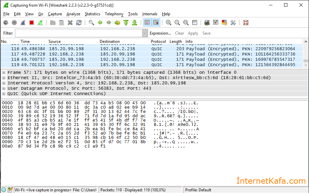The width and height of the screenshot is (309, 193).
Task: Click the Expression... button
Action: pos(160,33)
